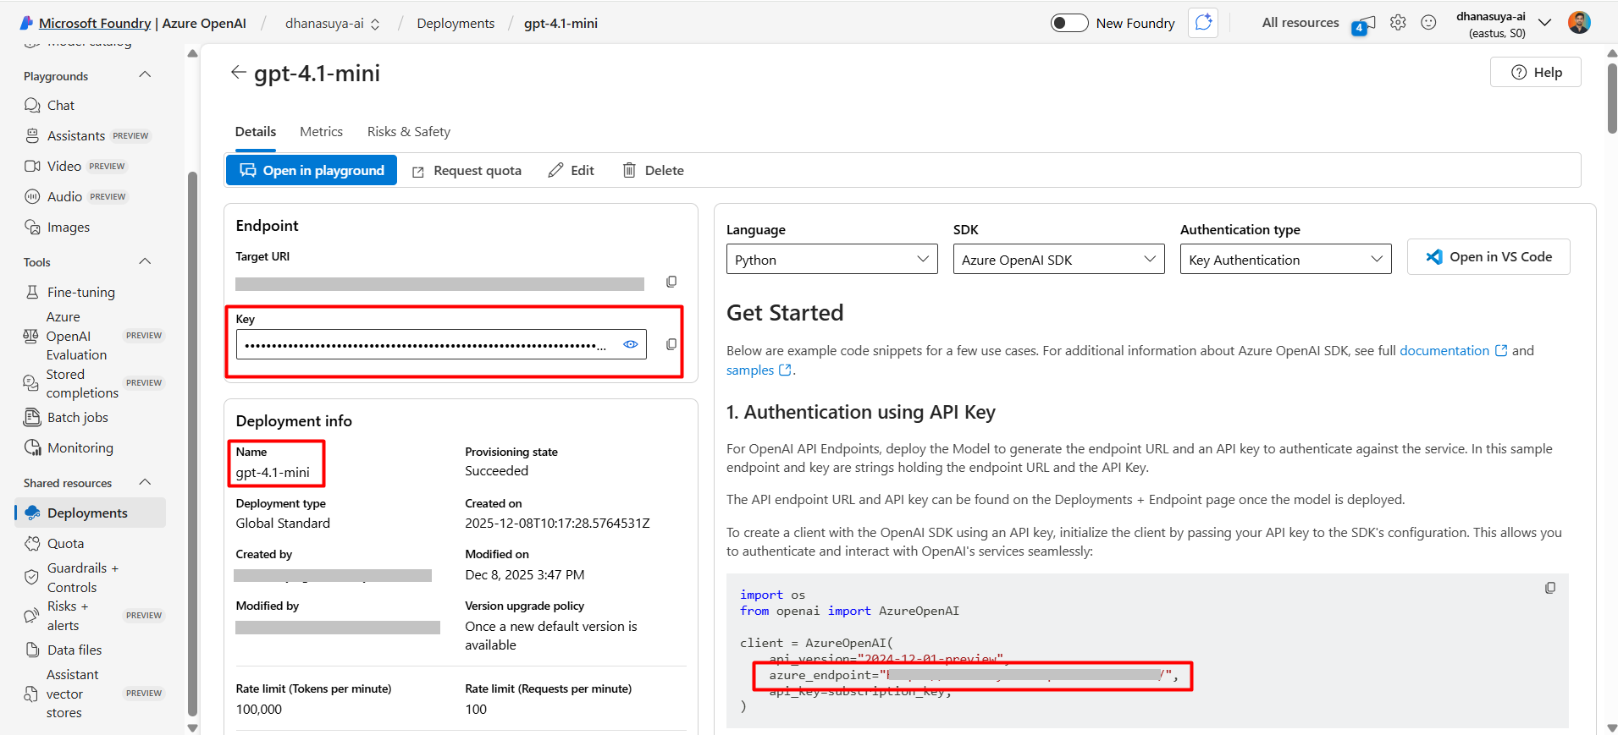1618x735 pixels.
Task: Open Stored completions
Action: click(x=91, y=383)
